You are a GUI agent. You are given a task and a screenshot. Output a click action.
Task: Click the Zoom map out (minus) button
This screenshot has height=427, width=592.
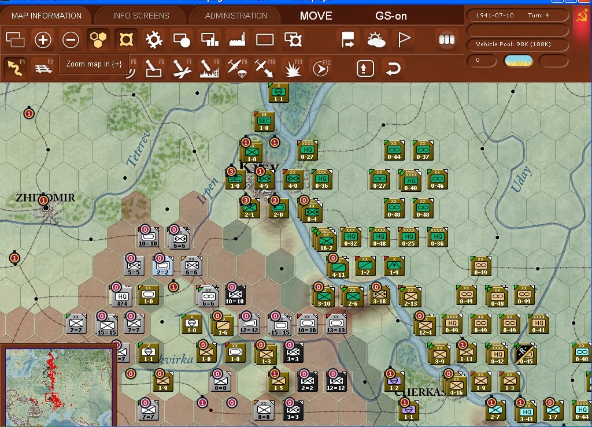pos(71,39)
